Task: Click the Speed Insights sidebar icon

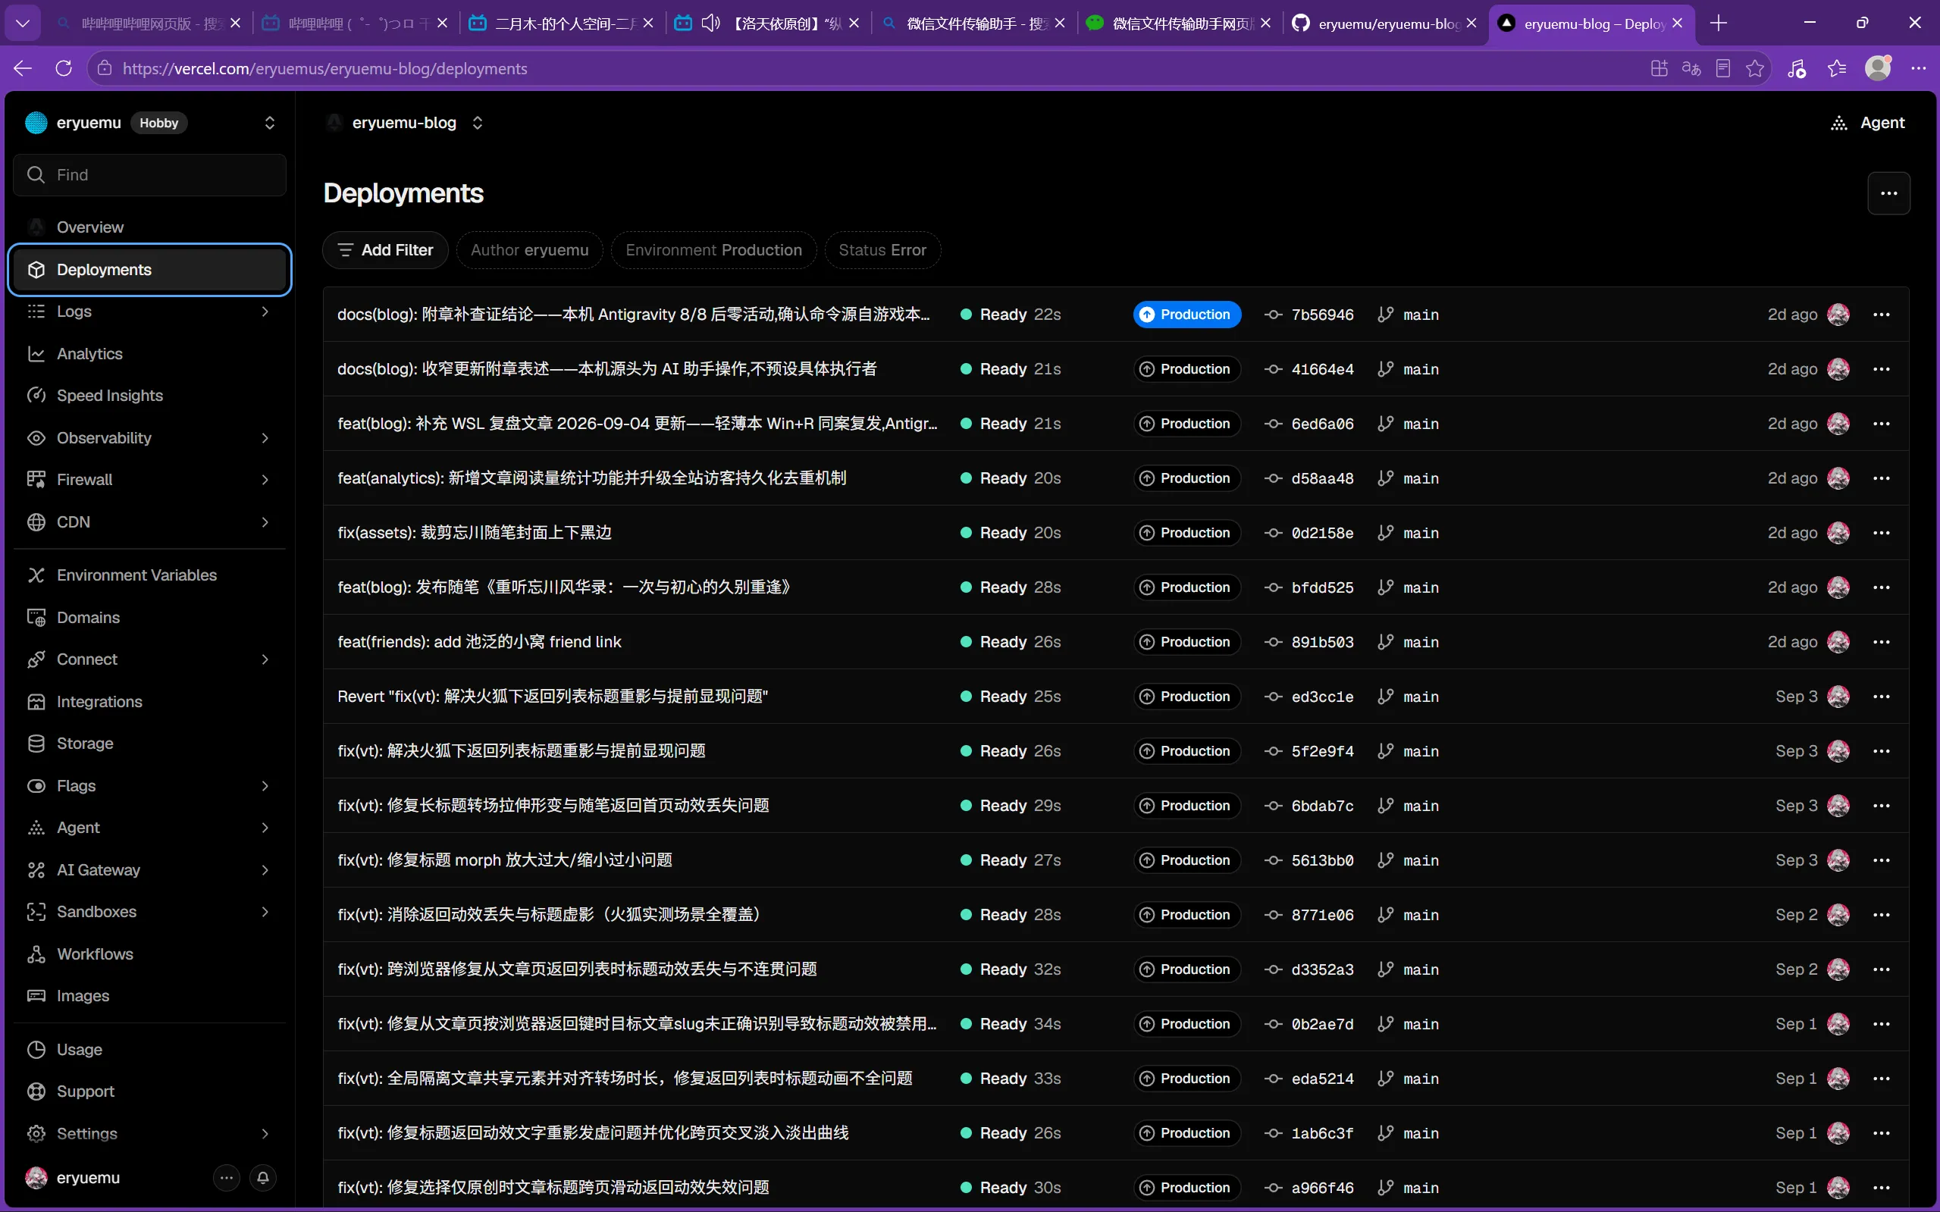Action: coord(36,395)
